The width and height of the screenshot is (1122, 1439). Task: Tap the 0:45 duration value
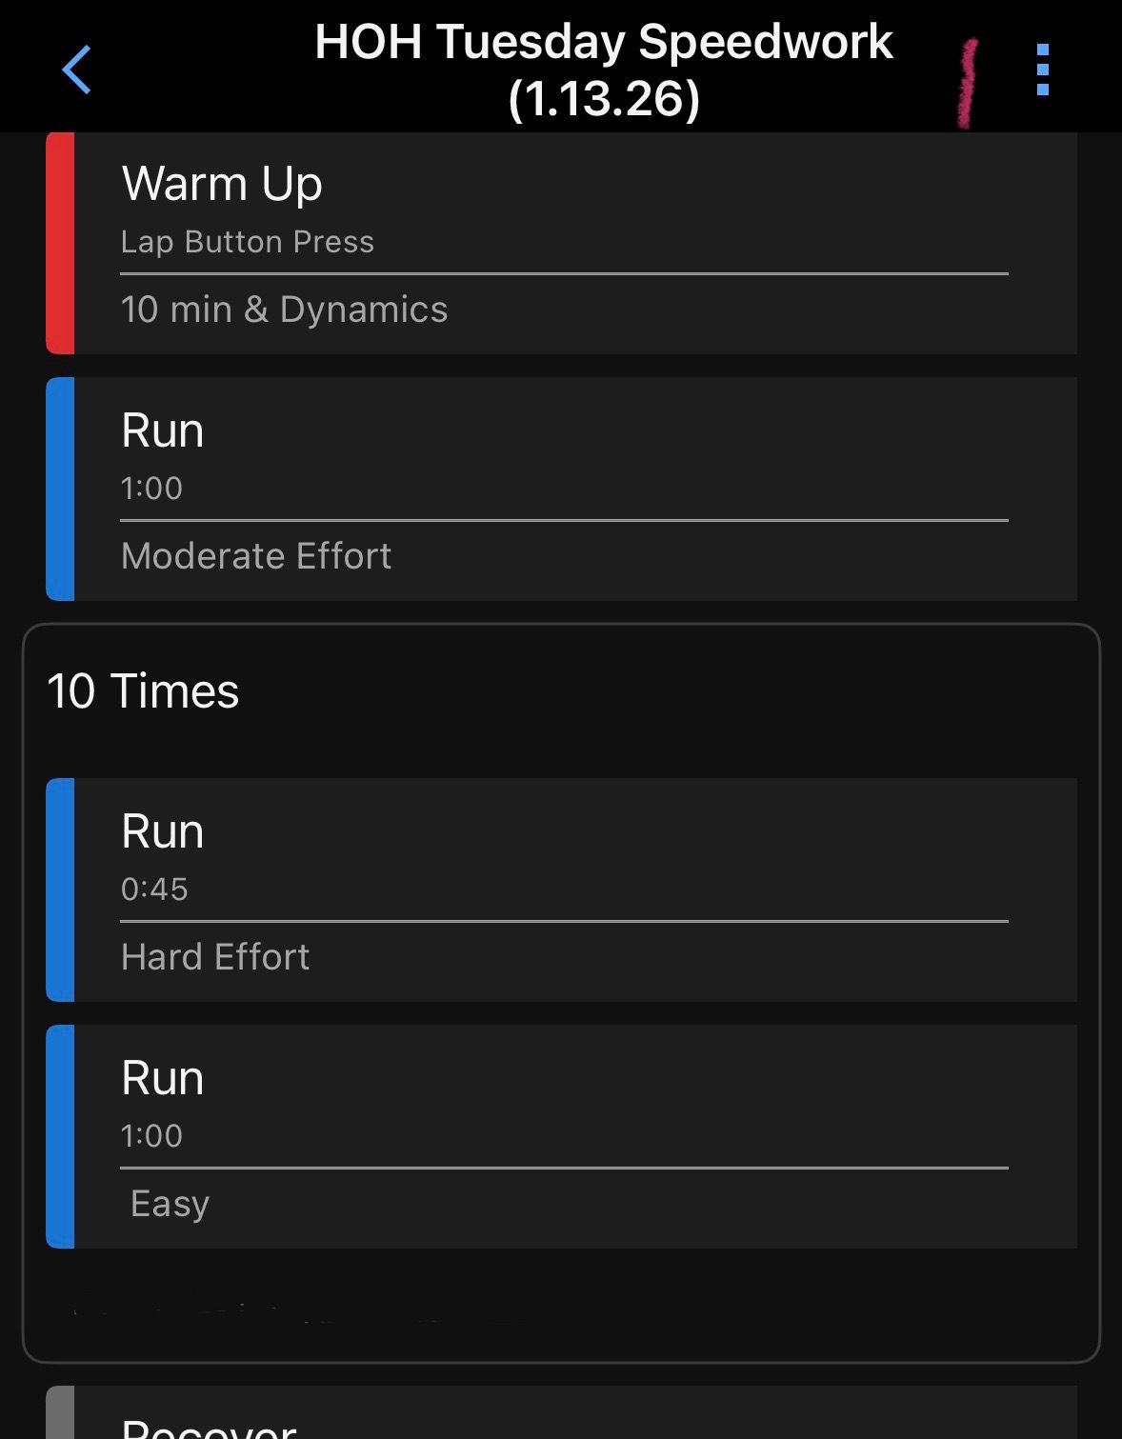[x=154, y=889]
